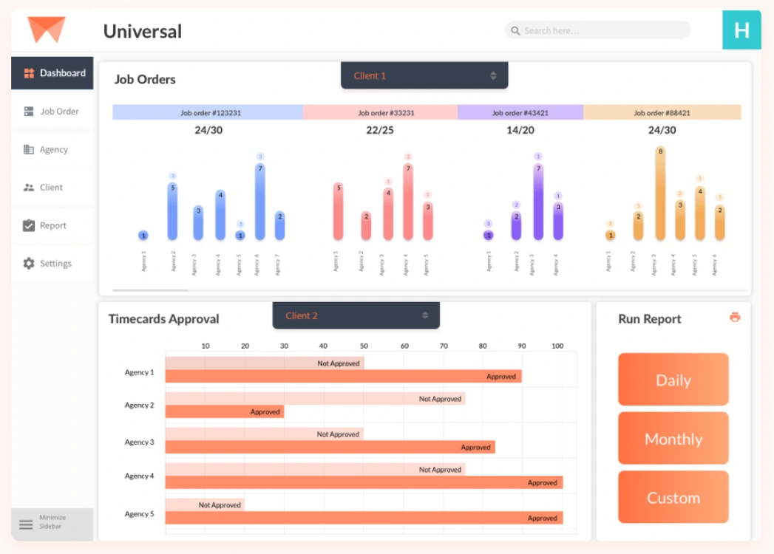
Task: Open the Client 1 dropdown in Job Orders
Action: point(424,75)
